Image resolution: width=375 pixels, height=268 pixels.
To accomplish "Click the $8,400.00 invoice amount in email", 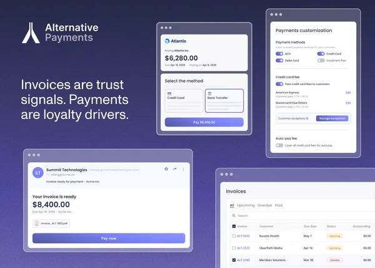I will [x=51, y=205].
